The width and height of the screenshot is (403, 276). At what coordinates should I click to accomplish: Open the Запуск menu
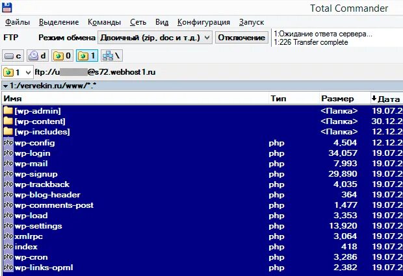click(x=252, y=22)
